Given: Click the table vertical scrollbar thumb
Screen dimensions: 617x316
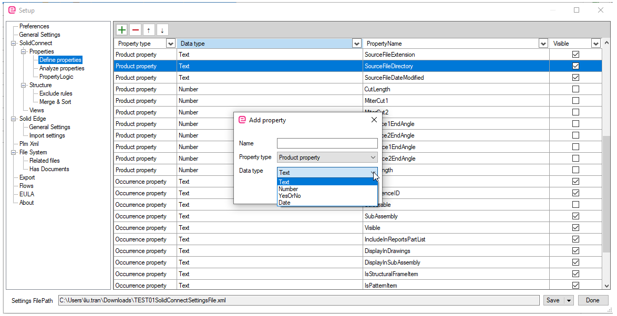Looking at the screenshot, I should (x=606, y=195).
